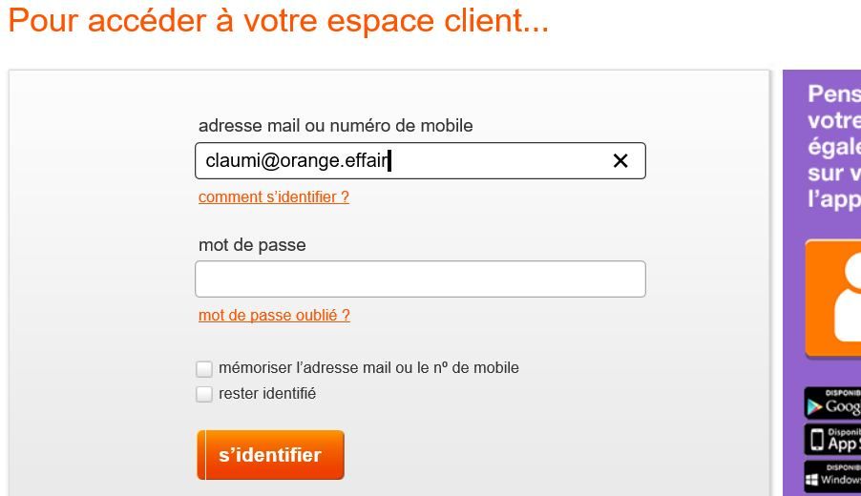
Task: Open the App Store download badge
Action: pyautogui.click(x=833, y=440)
